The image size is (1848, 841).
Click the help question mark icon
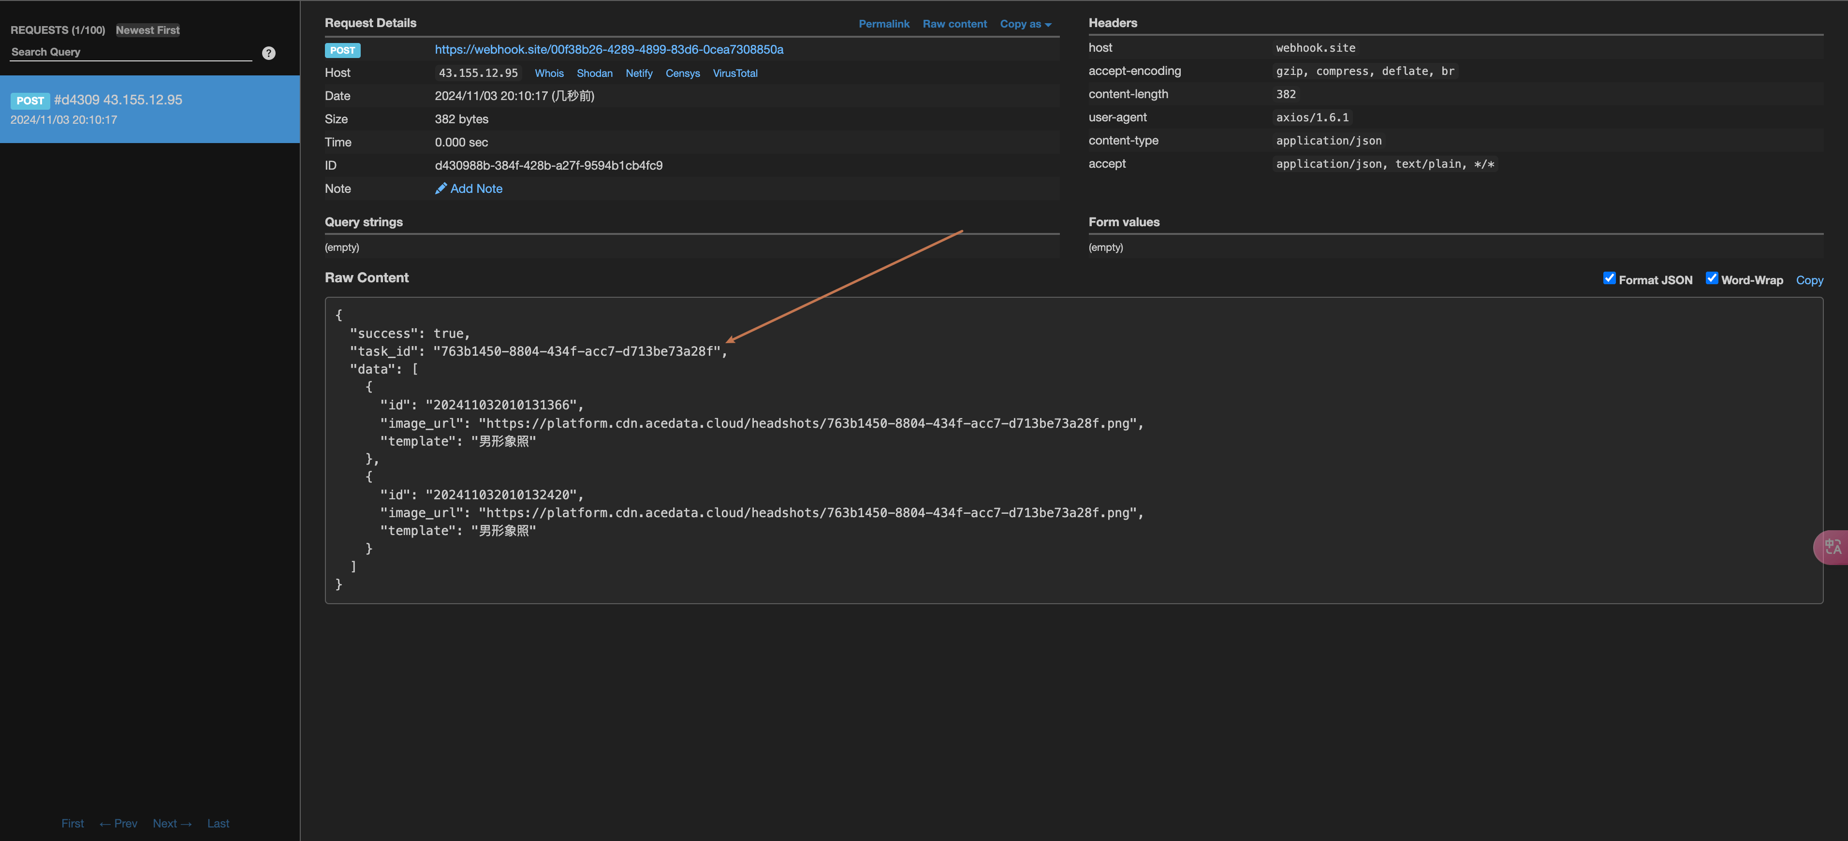(268, 53)
